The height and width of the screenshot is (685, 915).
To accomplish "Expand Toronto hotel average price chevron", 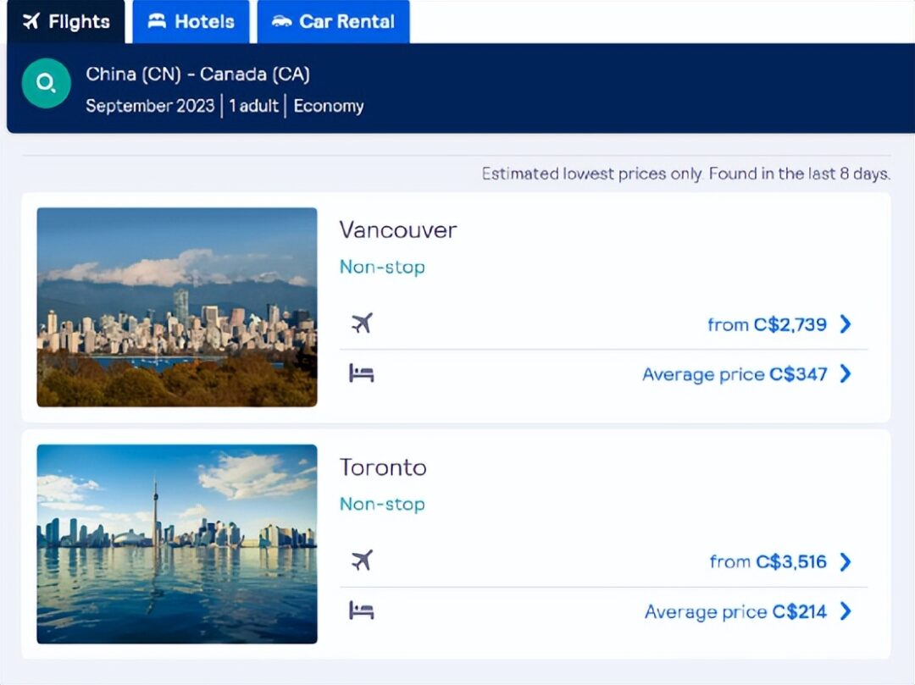I will [846, 611].
